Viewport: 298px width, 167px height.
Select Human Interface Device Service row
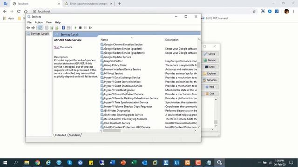coord(122,69)
